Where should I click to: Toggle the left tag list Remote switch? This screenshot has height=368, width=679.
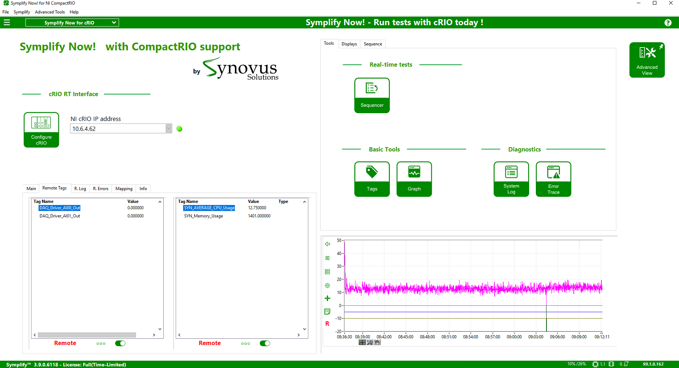tap(120, 343)
